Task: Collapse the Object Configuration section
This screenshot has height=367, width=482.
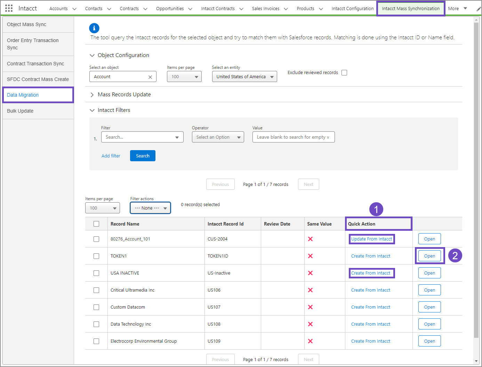Action: (x=92, y=55)
